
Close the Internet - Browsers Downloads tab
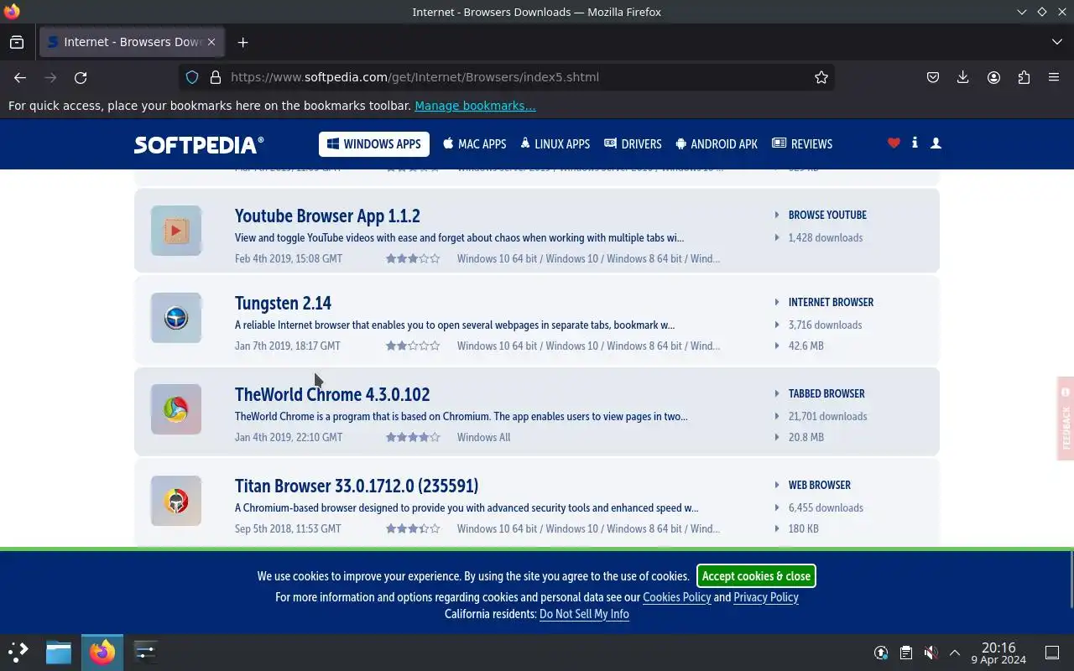(211, 42)
